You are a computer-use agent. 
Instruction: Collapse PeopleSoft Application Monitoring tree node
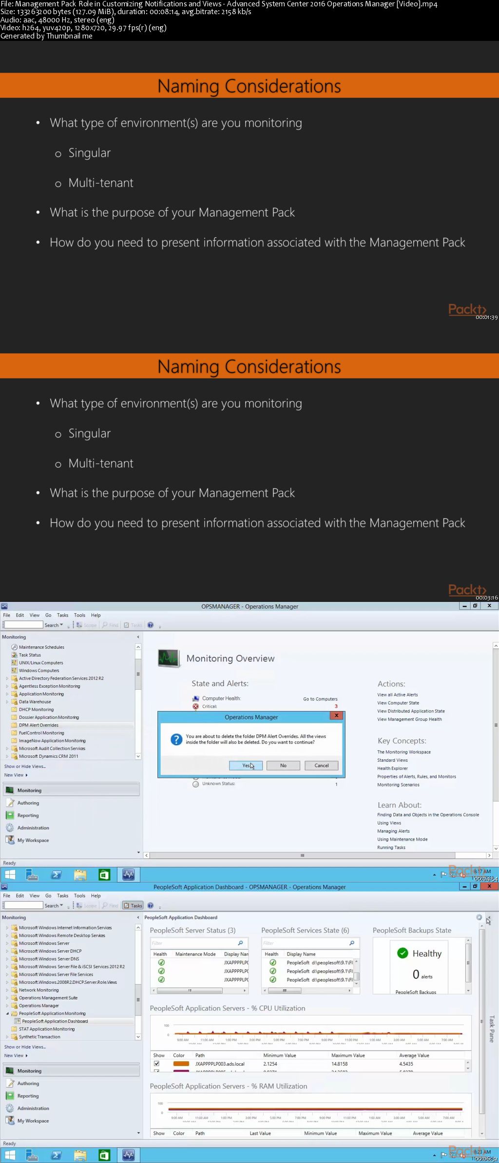[x=7, y=1013]
